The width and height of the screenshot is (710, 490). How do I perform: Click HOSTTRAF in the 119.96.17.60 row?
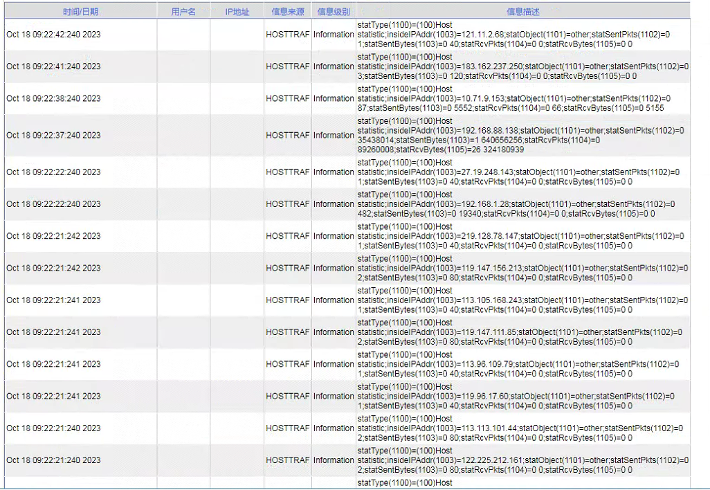288,397
